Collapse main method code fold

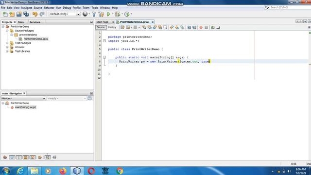tap(104, 57)
